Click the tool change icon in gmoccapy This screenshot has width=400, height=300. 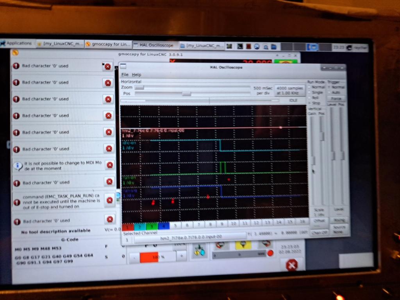point(200,250)
